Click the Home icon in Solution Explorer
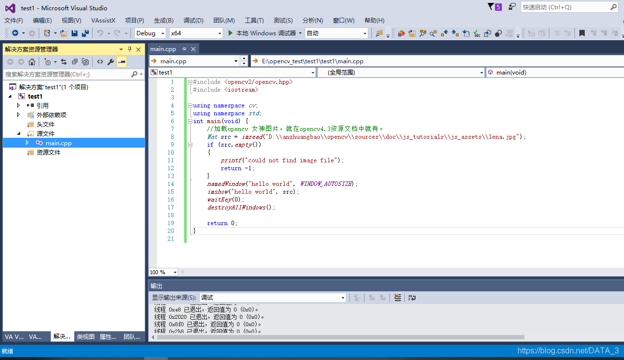This screenshot has height=360, width=624. point(32,62)
